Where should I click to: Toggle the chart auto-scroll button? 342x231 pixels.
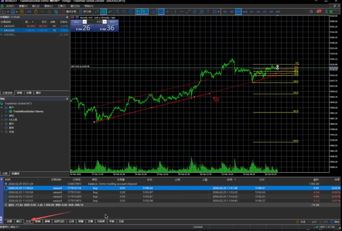click(x=138, y=12)
